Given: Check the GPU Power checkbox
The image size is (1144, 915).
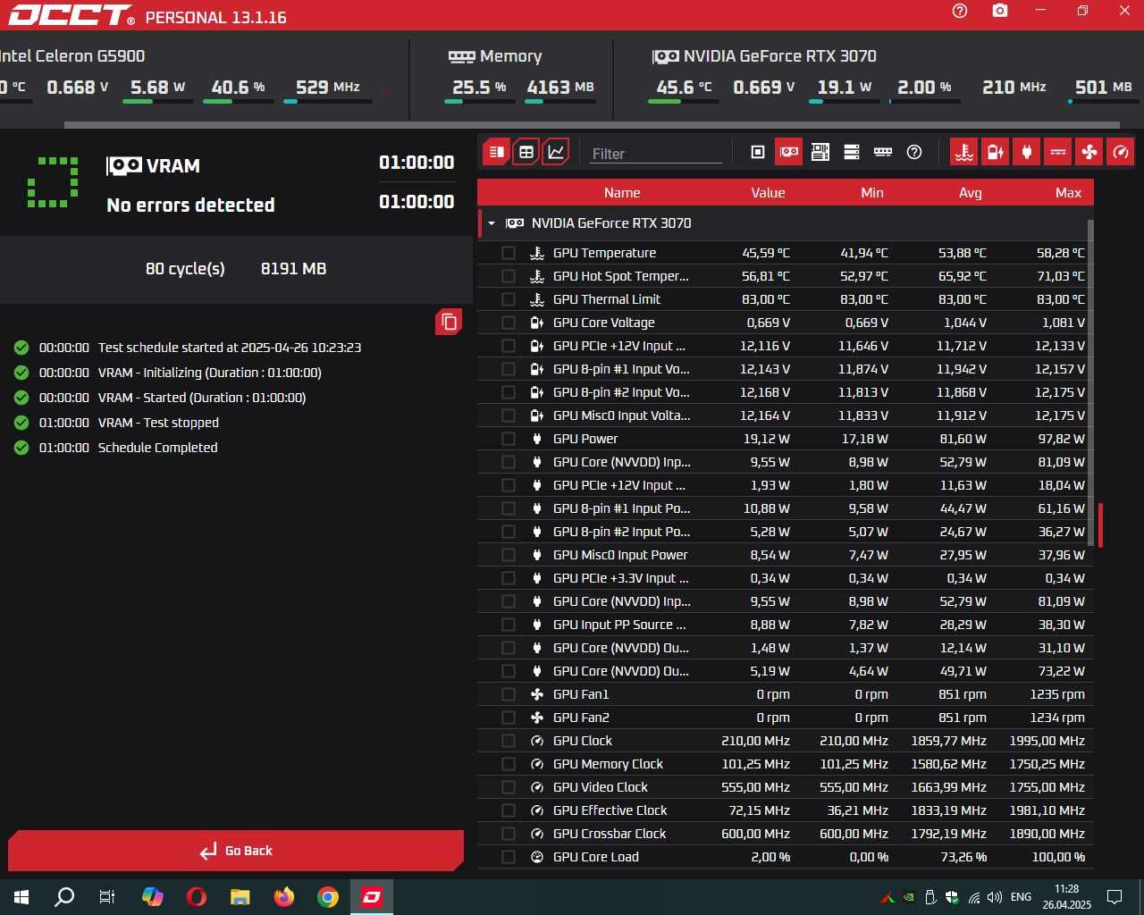Looking at the screenshot, I should click(x=509, y=439).
